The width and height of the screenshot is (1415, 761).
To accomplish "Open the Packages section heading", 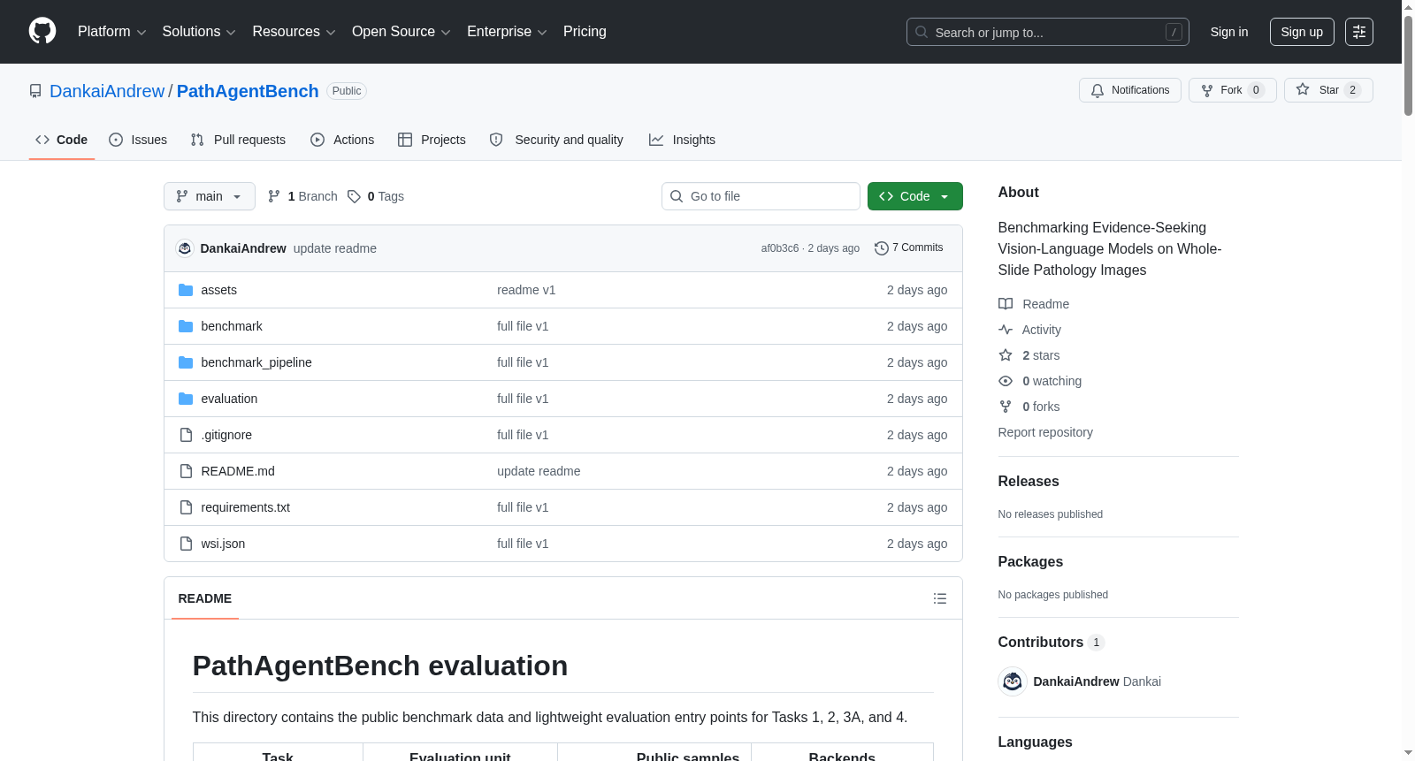I will click(x=1030, y=561).
